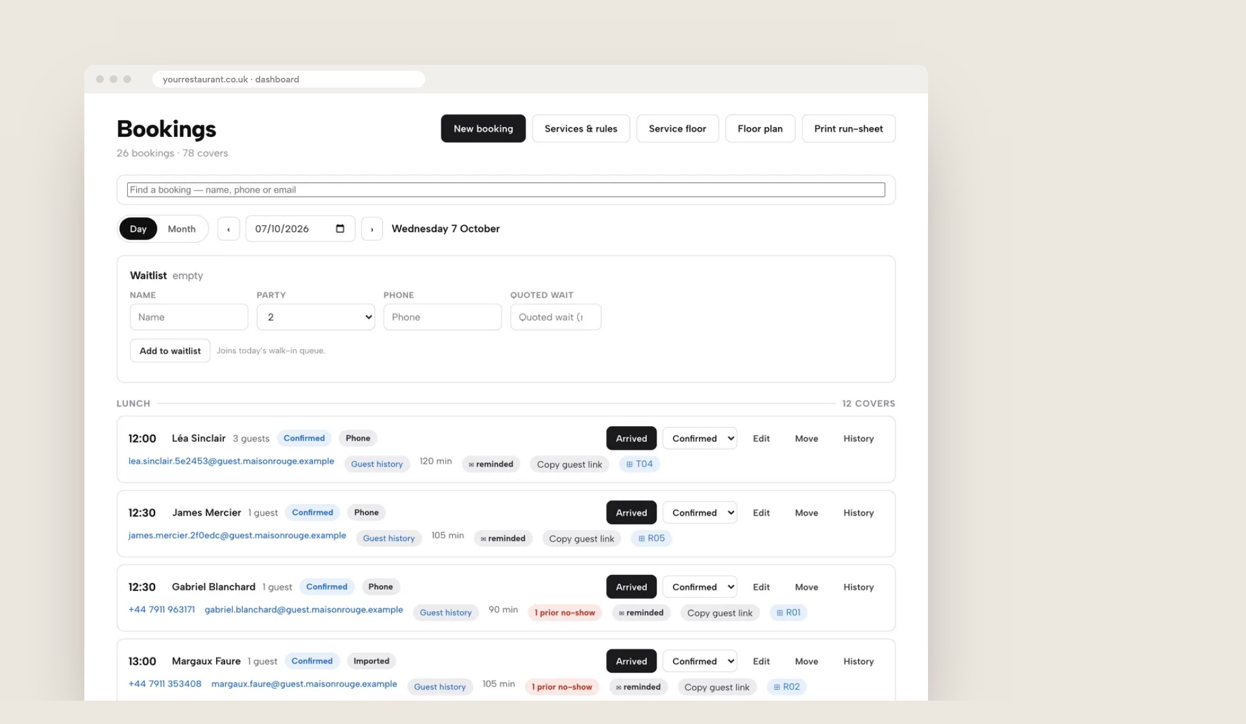Screen dimensions: 1246x724
Task: Copy guest link for Margaux Faure
Action: coord(717,687)
